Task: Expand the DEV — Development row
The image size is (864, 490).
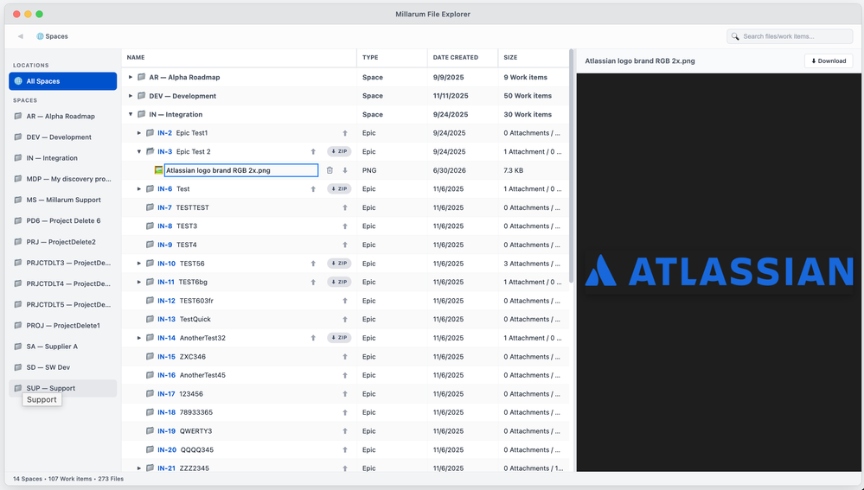Action: click(131, 96)
